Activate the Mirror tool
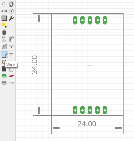The width and height of the screenshot is (134, 141). 4,11
